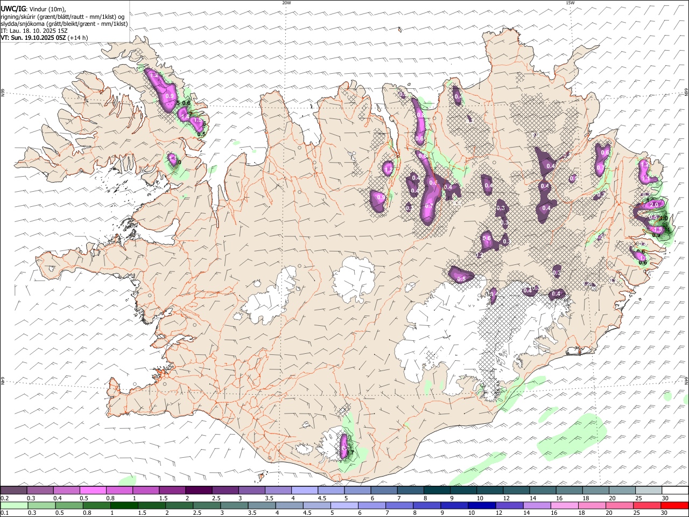Pick the dark purple 2 swatch in the snow legend
Screen dimensions: 689x517
(199, 491)
